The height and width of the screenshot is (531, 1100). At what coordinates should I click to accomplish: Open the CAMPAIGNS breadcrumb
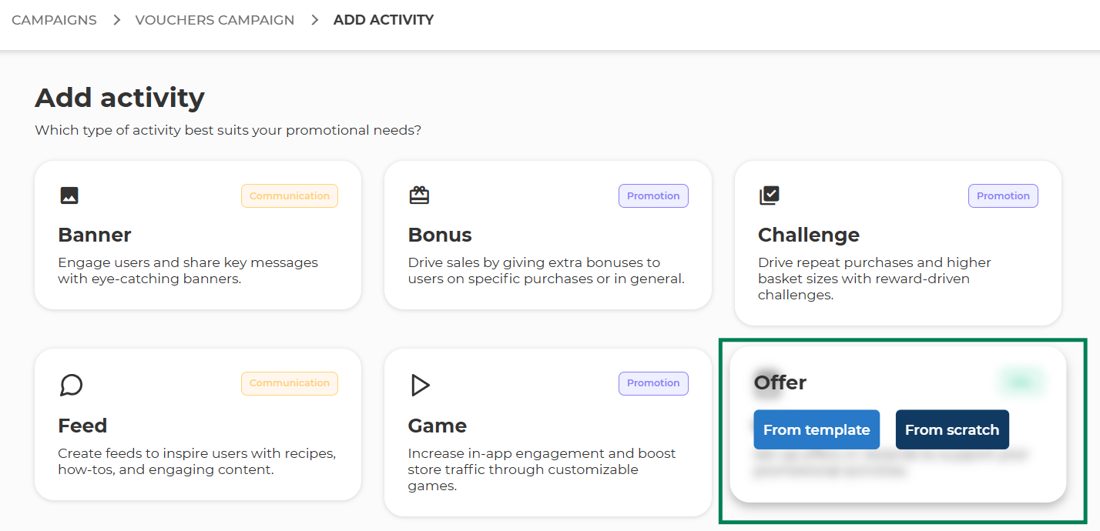point(54,20)
